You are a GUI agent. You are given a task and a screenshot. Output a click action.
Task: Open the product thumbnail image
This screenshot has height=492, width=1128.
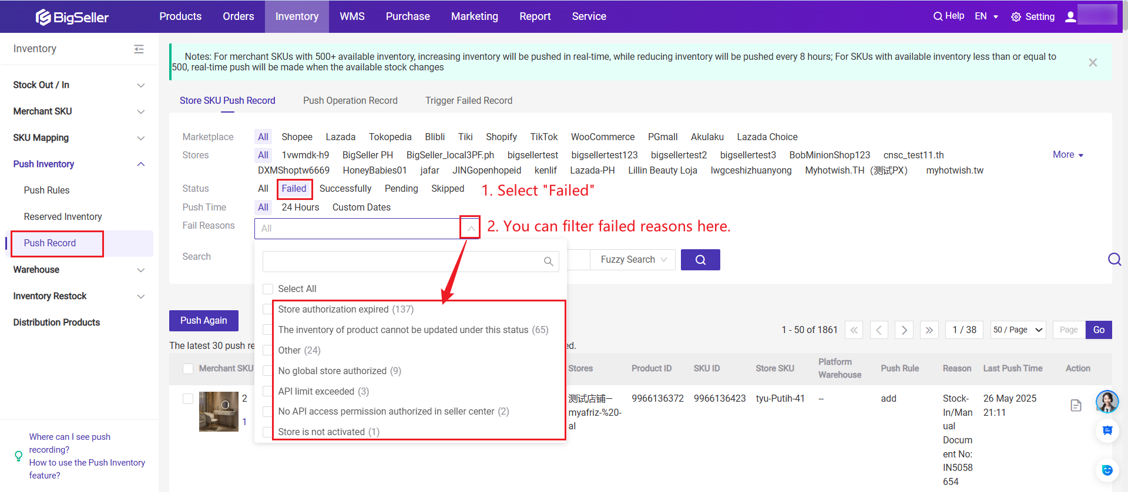pos(219,412)
